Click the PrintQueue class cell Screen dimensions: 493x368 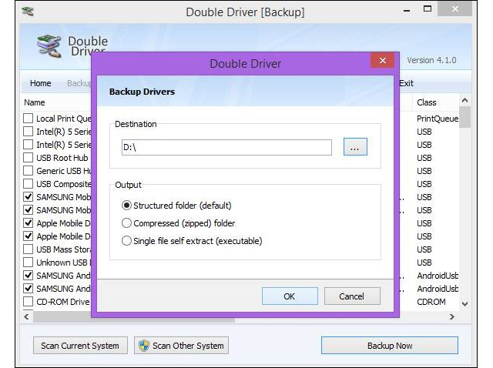[x=438, y=119]
